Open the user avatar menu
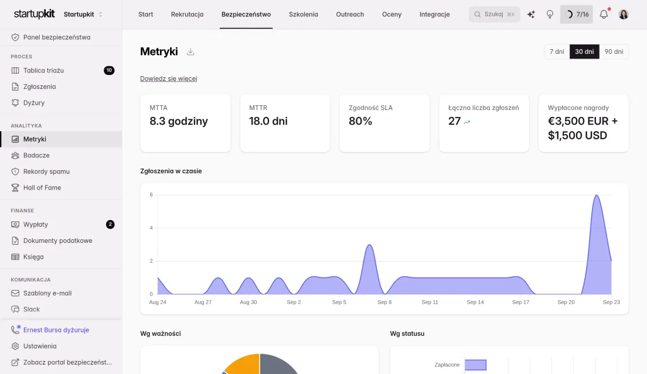The height and width of the screenshot is (374, 647). coord(624,15)
